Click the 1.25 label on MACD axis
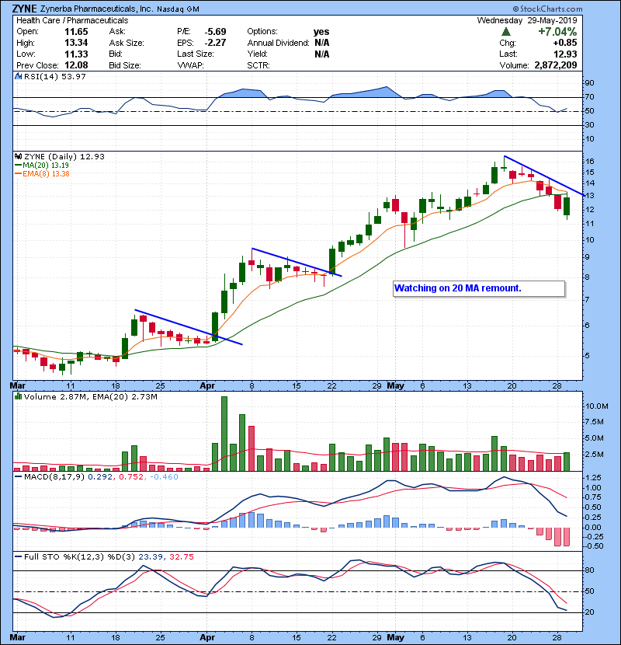 pos(593,478)
